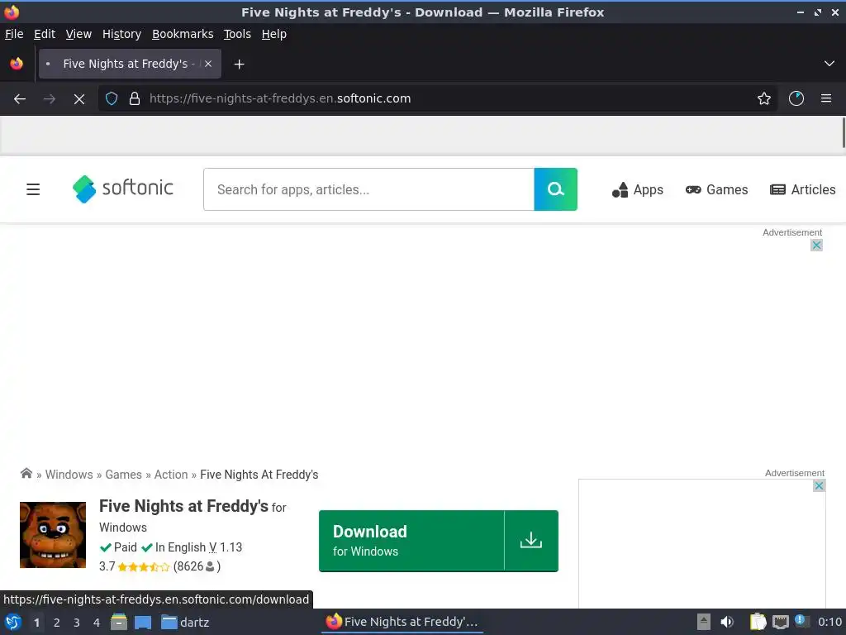
Task: Open dartz folder in taskbar
Action: point(185,622)
